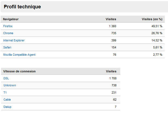The height and width of the screenshot is (117, 168).
Task: Click the Visites (en %) column header
Action: [152, 19]
